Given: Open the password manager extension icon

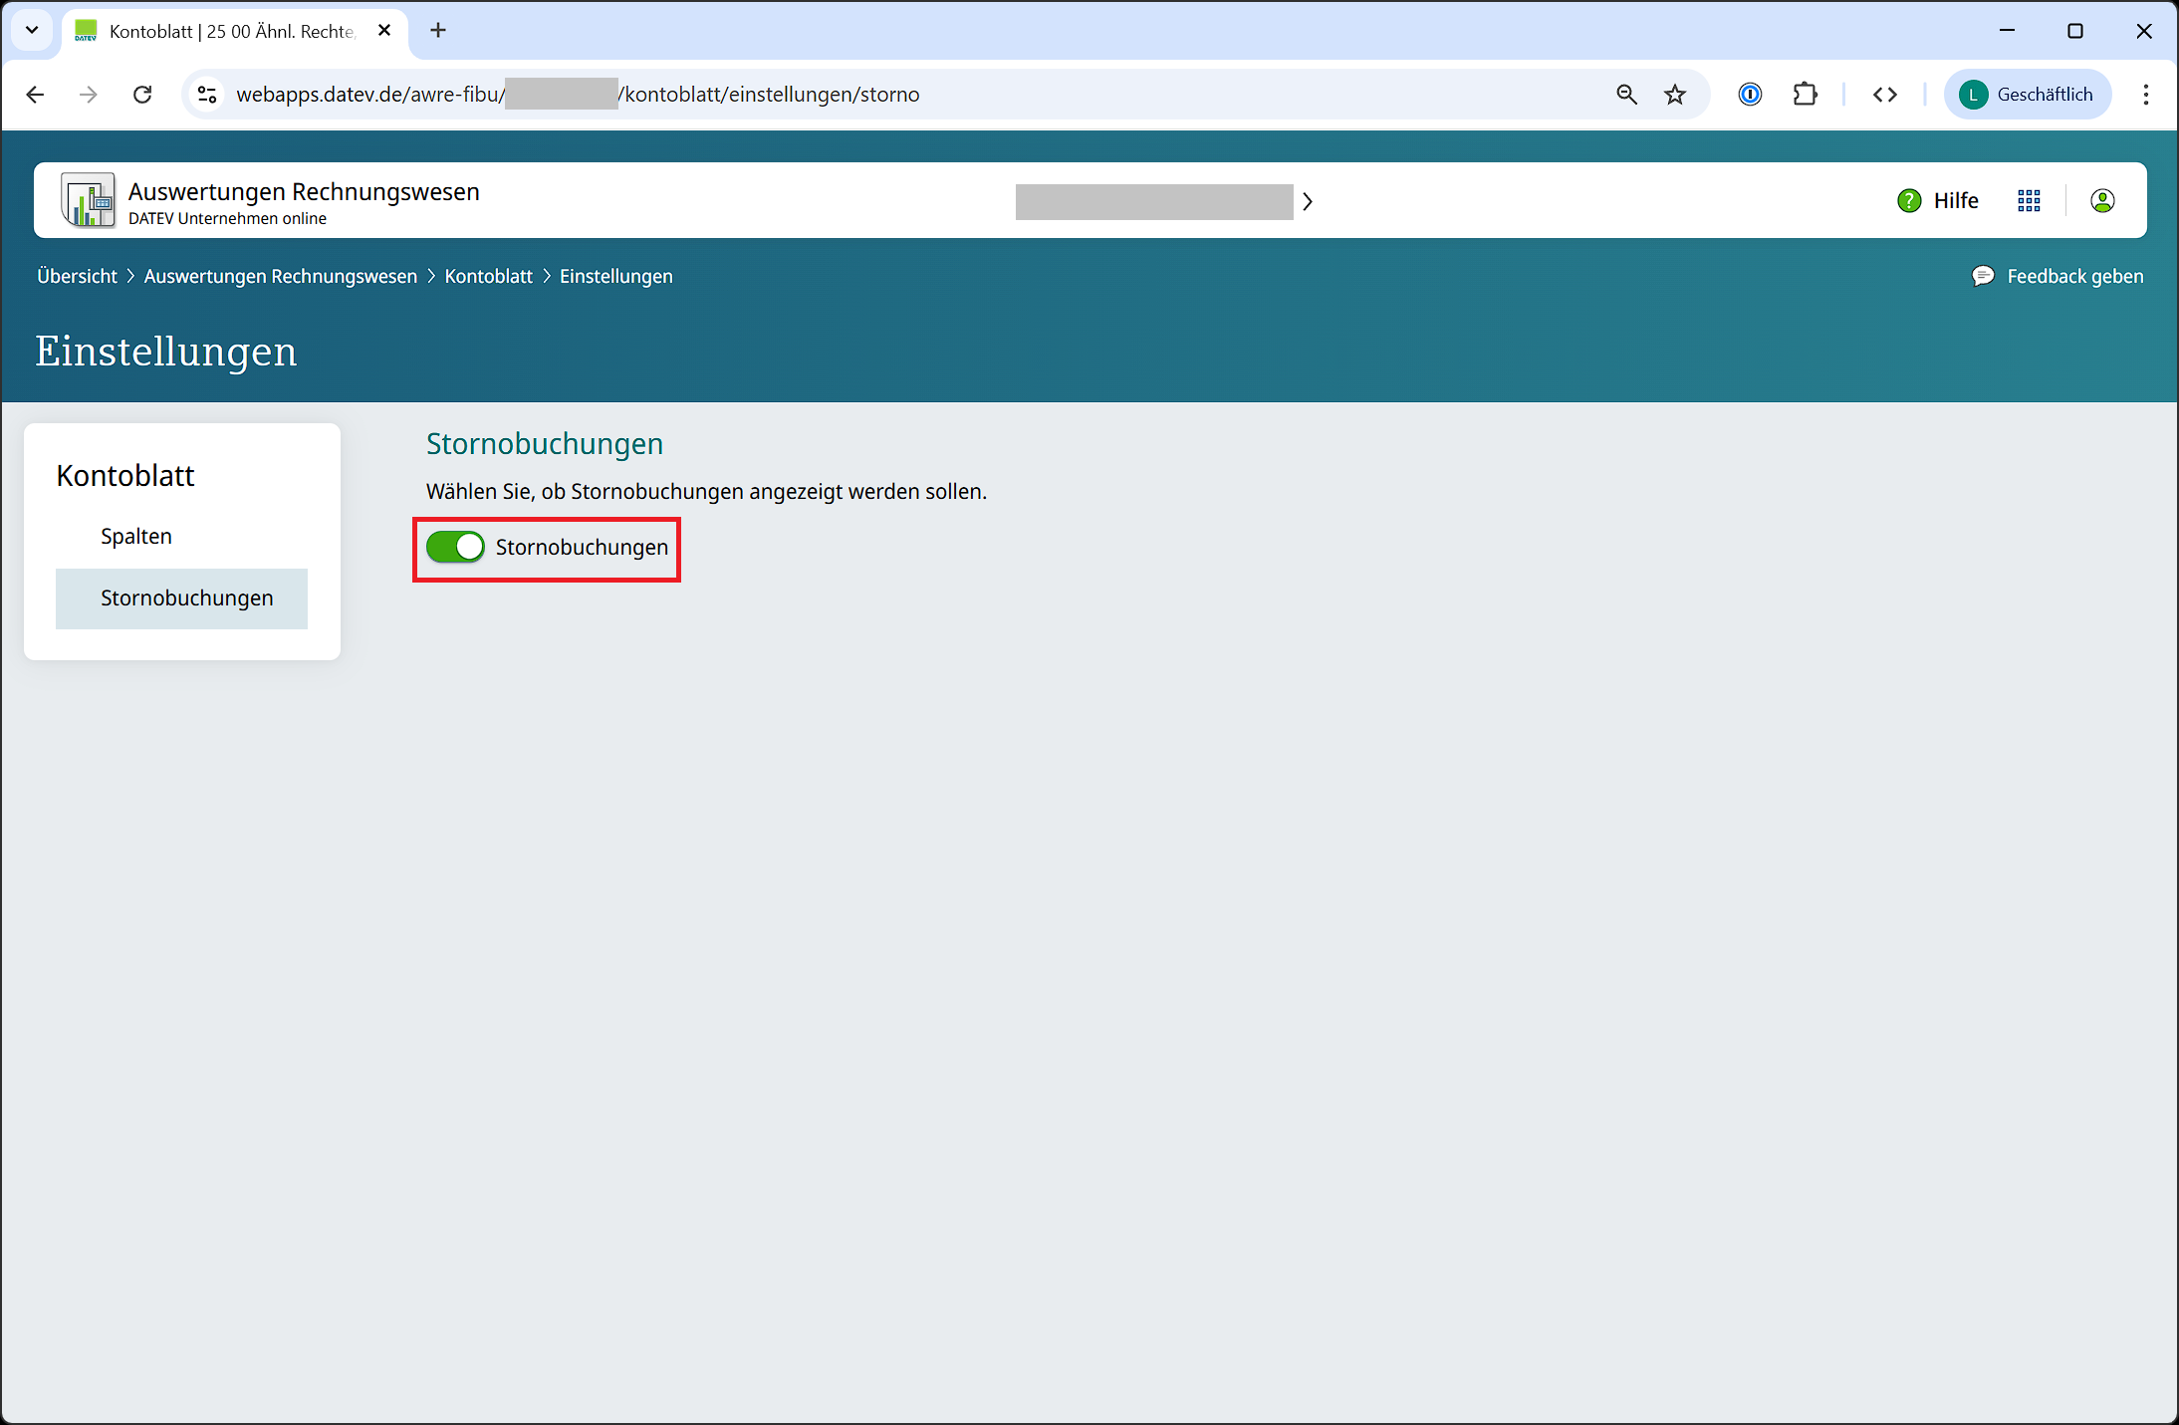Looking at the screenshot, I should click(1750, 95).
